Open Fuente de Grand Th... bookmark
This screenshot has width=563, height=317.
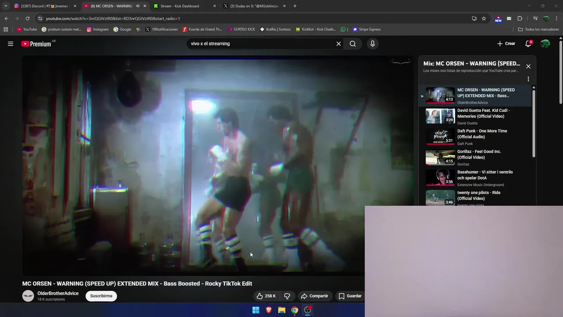202,29
